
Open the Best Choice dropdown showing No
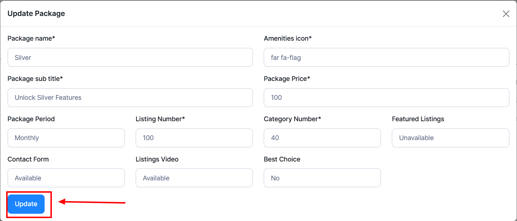(322, 178)
